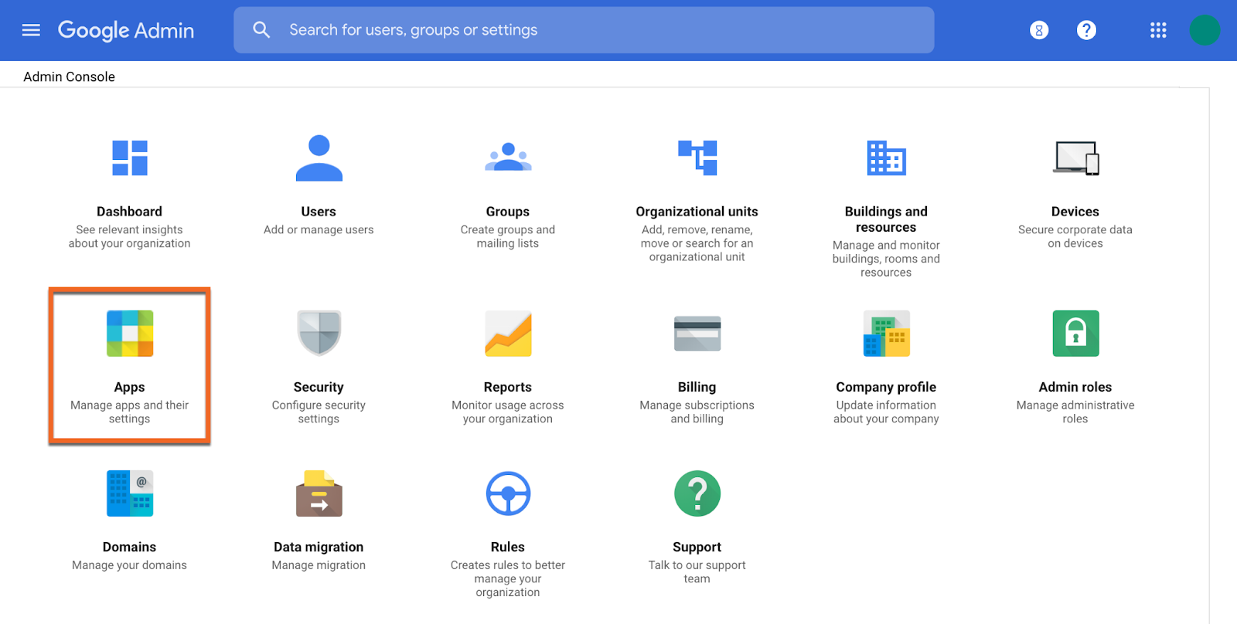Image resolution: width=1237 pixels, height=624 pixels.
Task: Click 'Monitor usage across your organization' text
Action: click(x=508, y=412)
